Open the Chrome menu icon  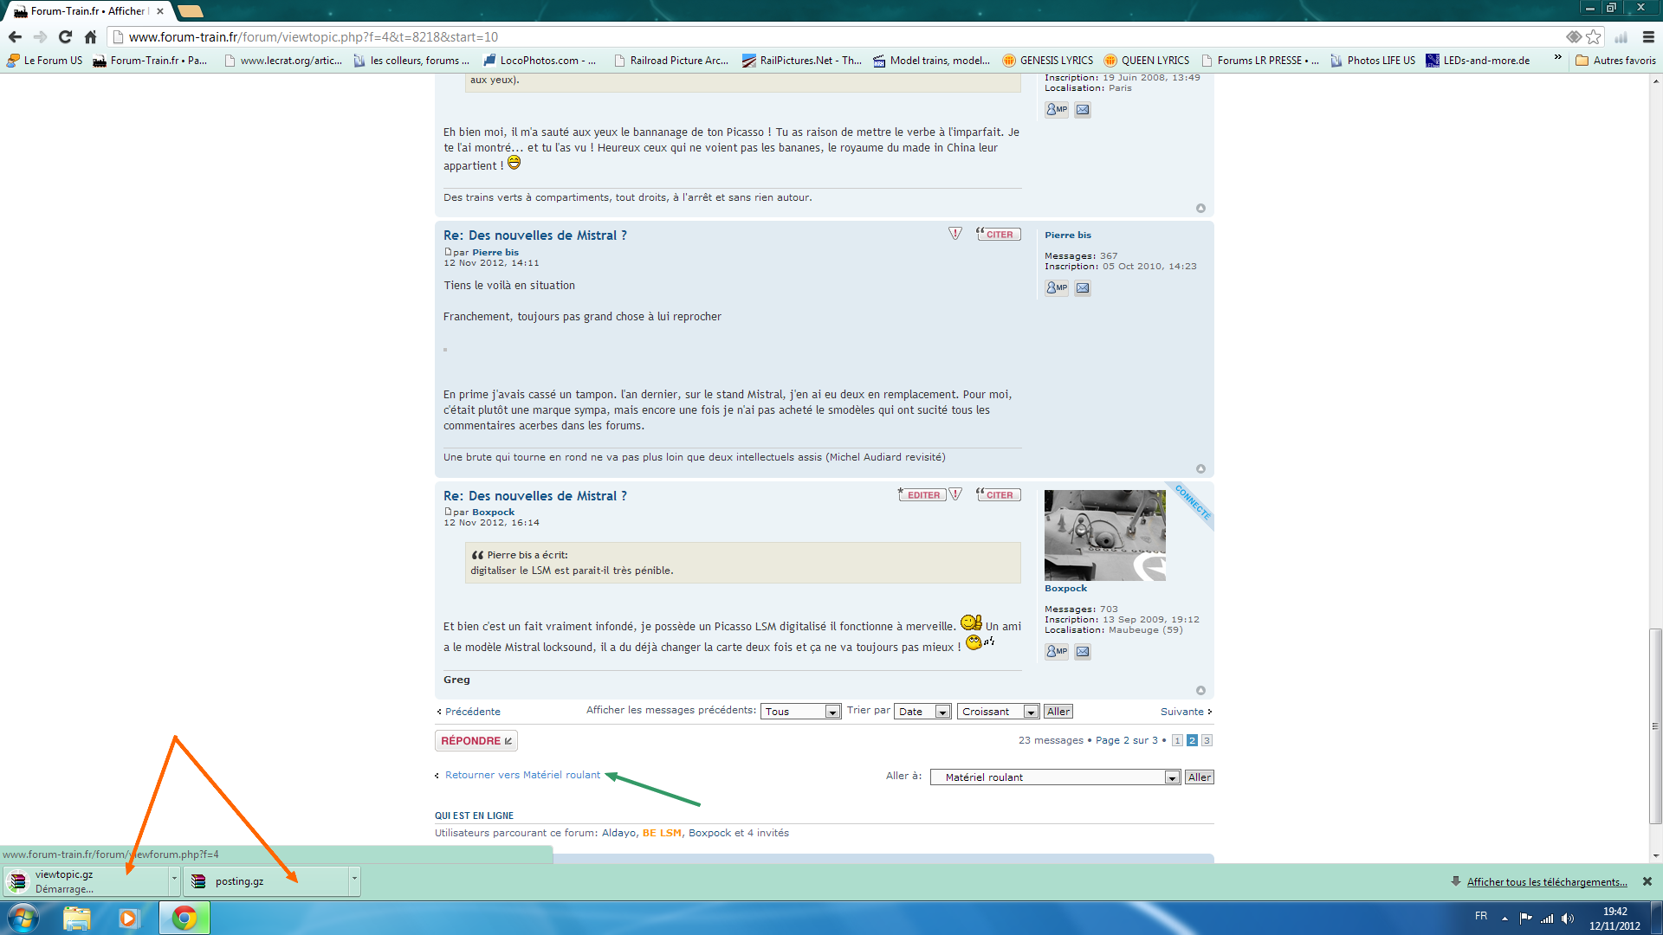pyautogui.click(x=1648, y=37)
